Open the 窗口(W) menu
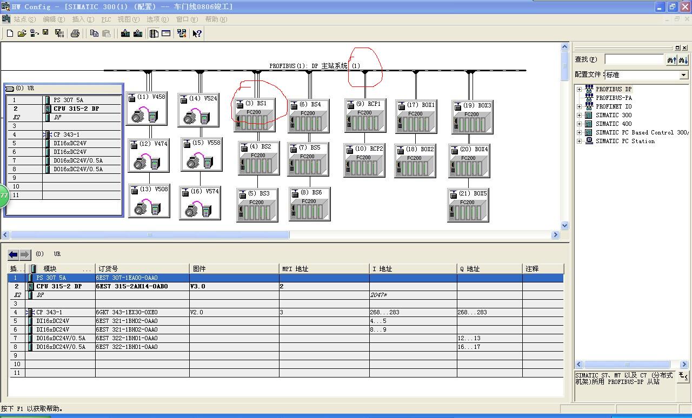This screenshot has width=692, height=418. 187,19
